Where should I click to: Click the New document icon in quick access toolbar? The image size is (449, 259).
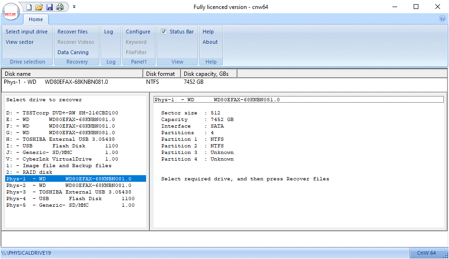[x=29, y=7]
